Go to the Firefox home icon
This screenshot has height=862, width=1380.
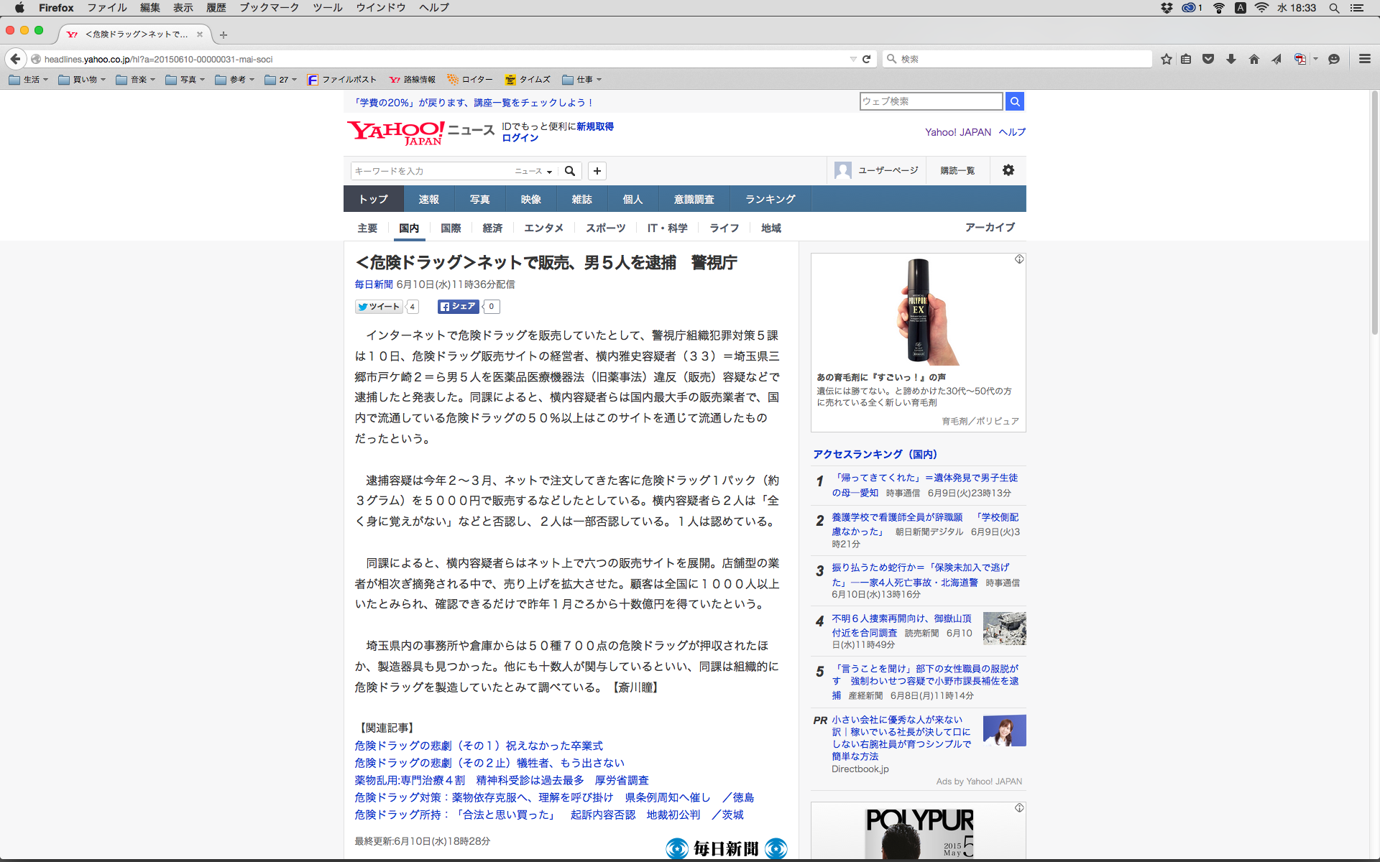(x=1254, y=59)
